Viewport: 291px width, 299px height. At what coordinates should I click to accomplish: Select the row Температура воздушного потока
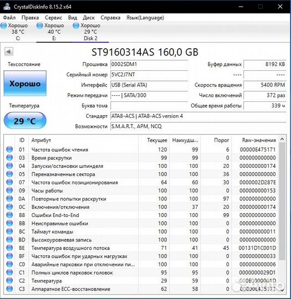tap(141, 248)
